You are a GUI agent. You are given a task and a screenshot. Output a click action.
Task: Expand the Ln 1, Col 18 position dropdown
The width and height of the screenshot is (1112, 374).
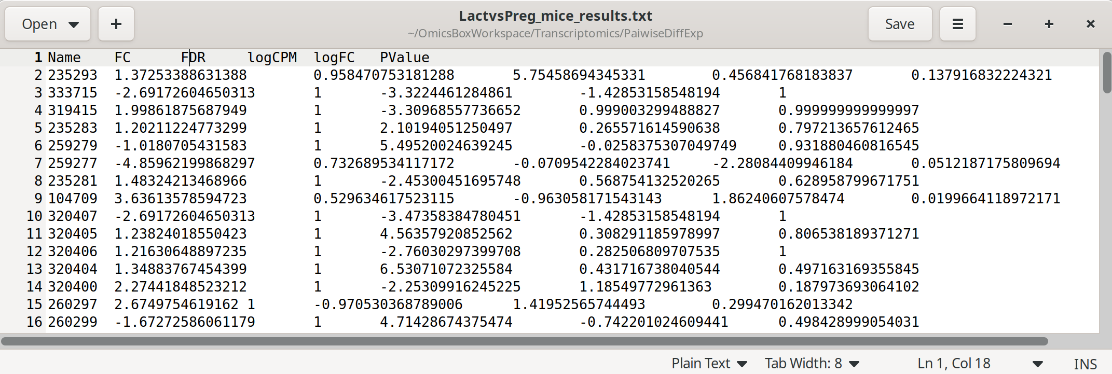pyautogui.click(x=980, y=364)
